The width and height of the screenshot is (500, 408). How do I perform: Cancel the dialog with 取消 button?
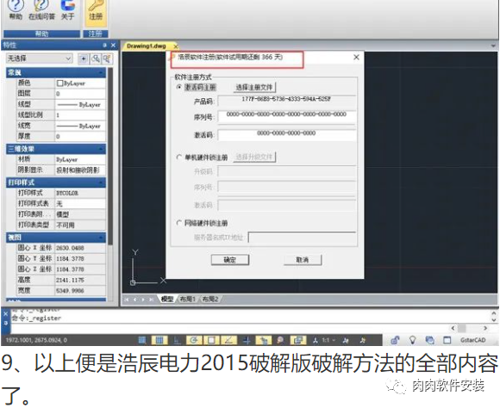point(303,260)
